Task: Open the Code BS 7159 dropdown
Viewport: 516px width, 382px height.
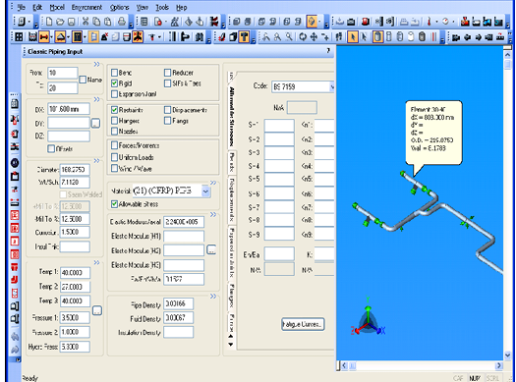Action: (x=332, y=86)
